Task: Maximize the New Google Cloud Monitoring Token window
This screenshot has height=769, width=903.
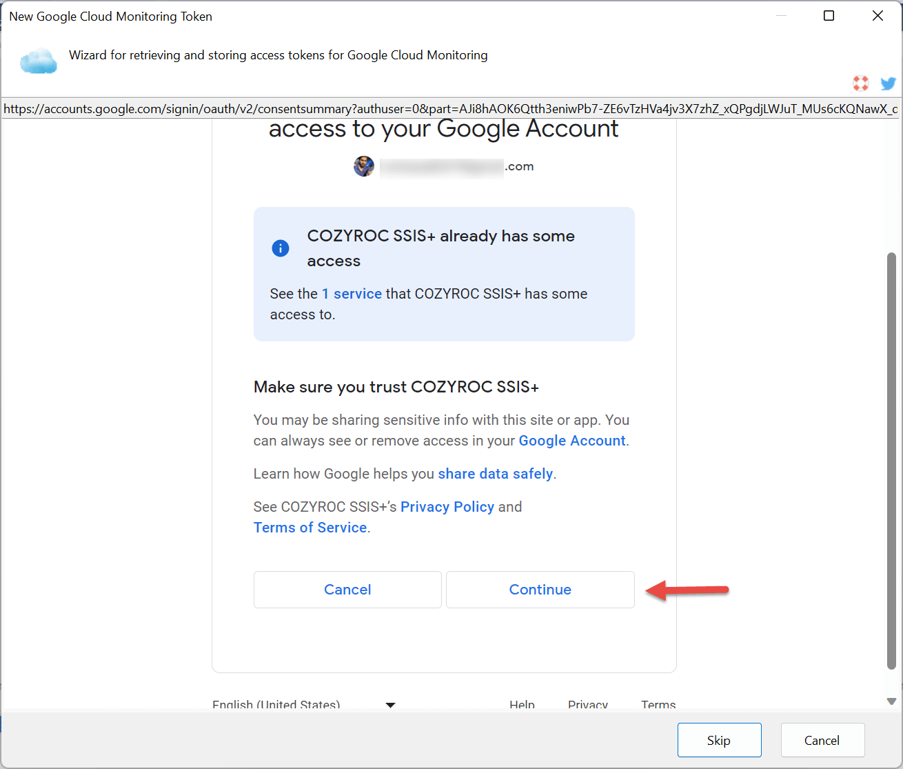Action: point(829,16)
